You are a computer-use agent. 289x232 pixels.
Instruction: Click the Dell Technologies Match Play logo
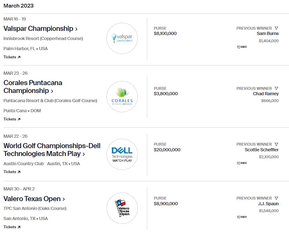point(122,154)
